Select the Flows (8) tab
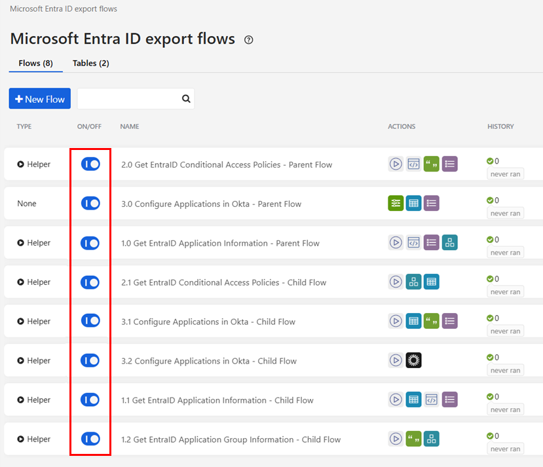This screenshot has height=467, width=543. pos(35,64)
